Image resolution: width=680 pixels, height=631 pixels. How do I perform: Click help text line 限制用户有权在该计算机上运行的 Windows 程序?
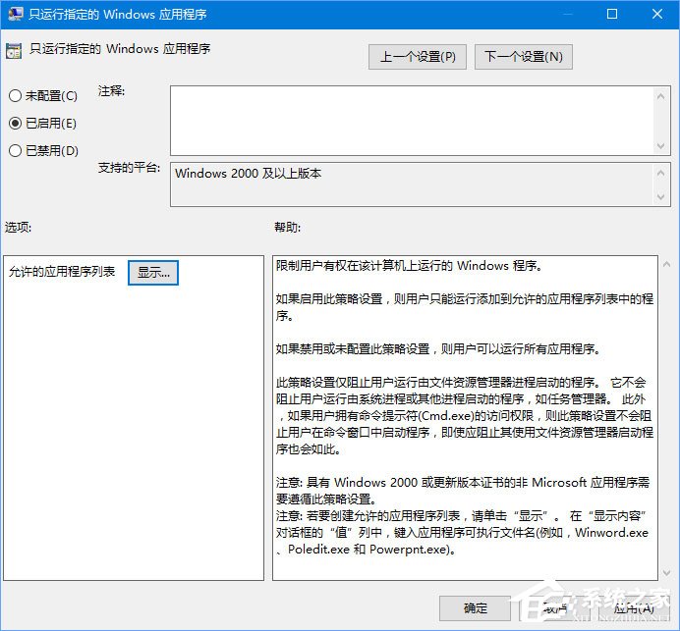tap(409, 266)
